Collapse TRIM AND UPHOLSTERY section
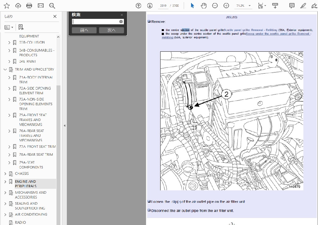 coord(5,70)
